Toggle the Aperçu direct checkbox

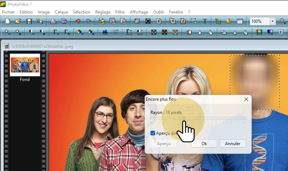[153, 133]
